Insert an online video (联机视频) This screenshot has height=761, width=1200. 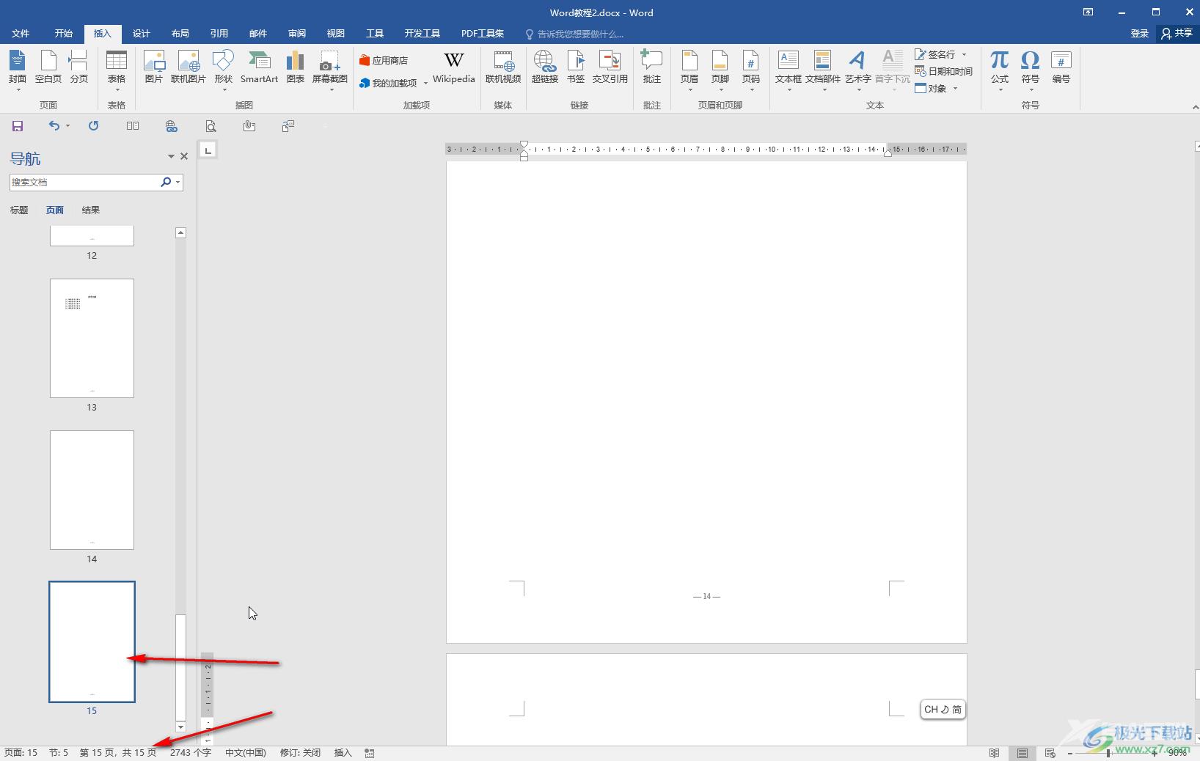click(x=503, y=67)
